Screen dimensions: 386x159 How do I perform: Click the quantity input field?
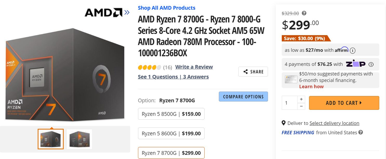pyautogui.click(x=289, y=103)
